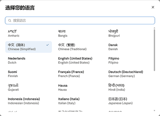Select Chinese (Traditional)
This screenshot has width=160, height=116.
(x=79, y=47)
